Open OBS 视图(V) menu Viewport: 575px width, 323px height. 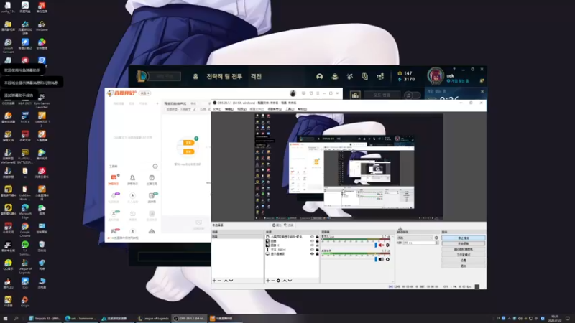tap(241, 109)
